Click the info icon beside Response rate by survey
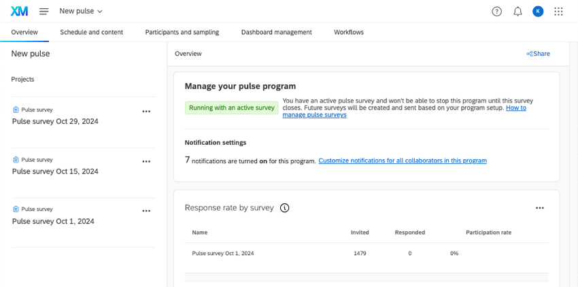The width and height of the screenshot is (578, 287). (x=285, y=207)
